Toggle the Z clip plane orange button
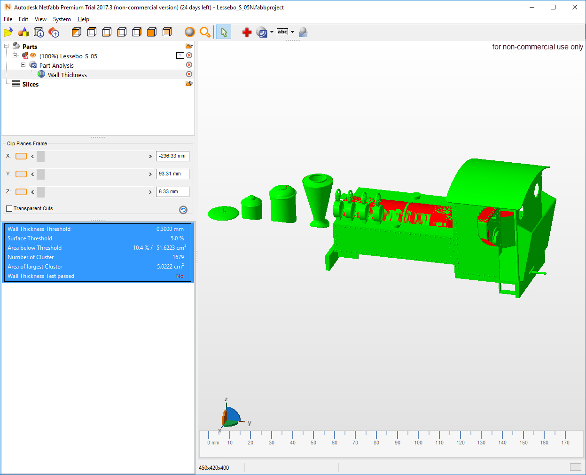 (x=21, y=192)
